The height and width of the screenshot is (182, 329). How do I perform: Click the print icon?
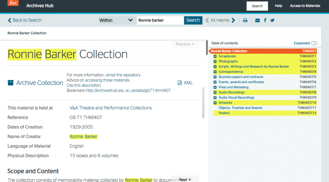tap(245, 20)
